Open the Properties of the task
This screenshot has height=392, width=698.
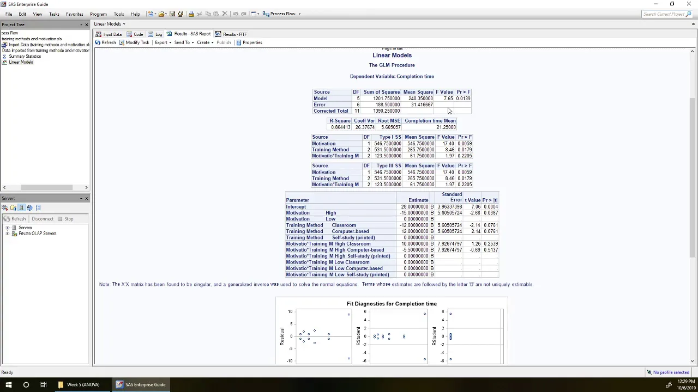click(x=249, y=42)
